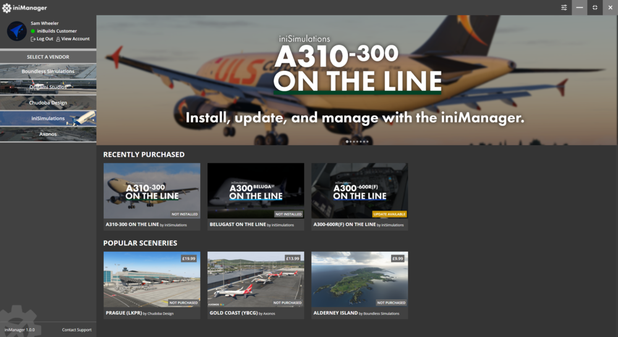Open A310-300 On The Line product thumbnail

[152, 191]
